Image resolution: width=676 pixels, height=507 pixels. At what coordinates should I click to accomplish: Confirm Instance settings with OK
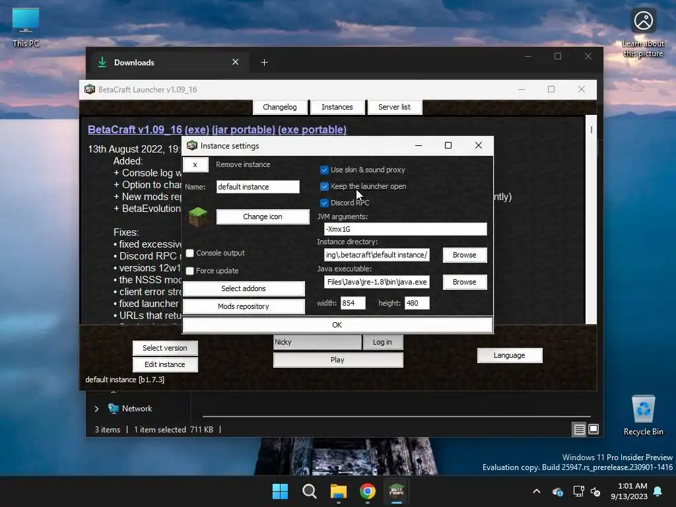[x=337, y=325]
